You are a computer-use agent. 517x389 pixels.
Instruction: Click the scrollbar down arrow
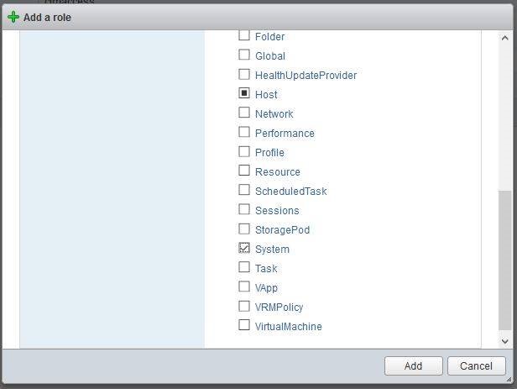[505, 341]
